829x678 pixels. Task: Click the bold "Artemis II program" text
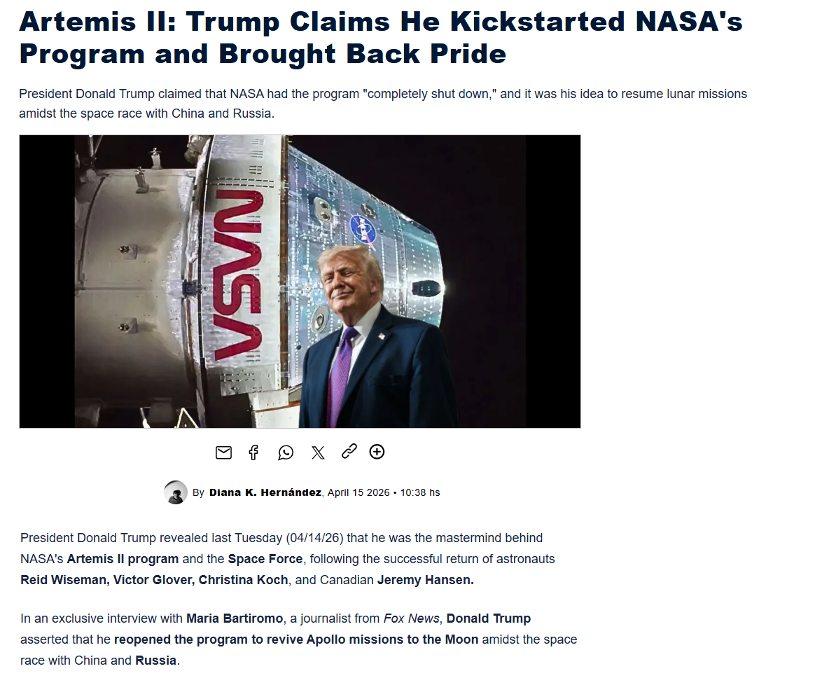coord(123,559)
